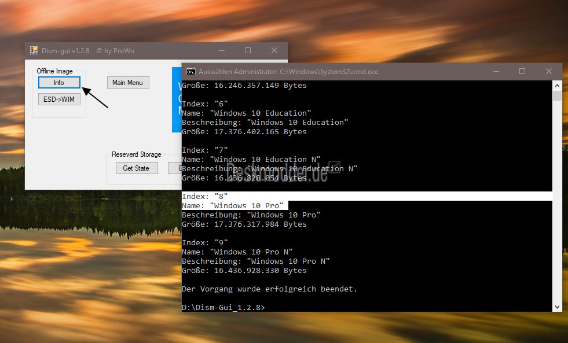Close the Dism-gui window
Viewport: 568px width, 343px height.
274,51
